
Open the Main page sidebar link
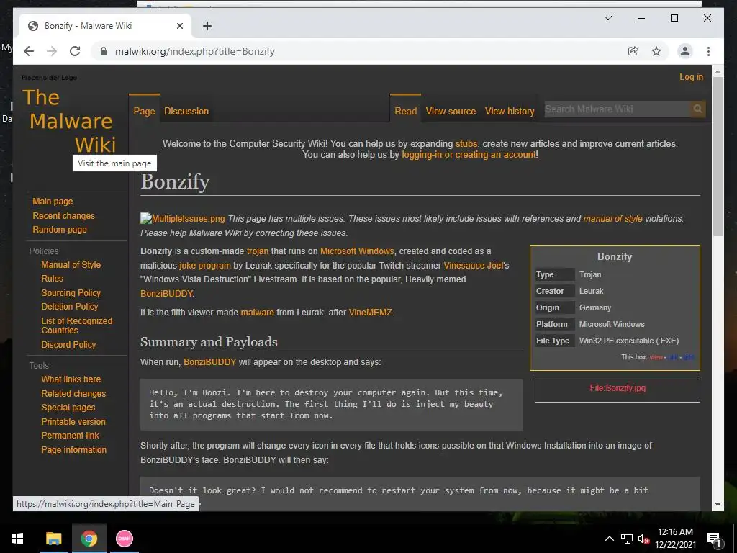coord(53,202)
